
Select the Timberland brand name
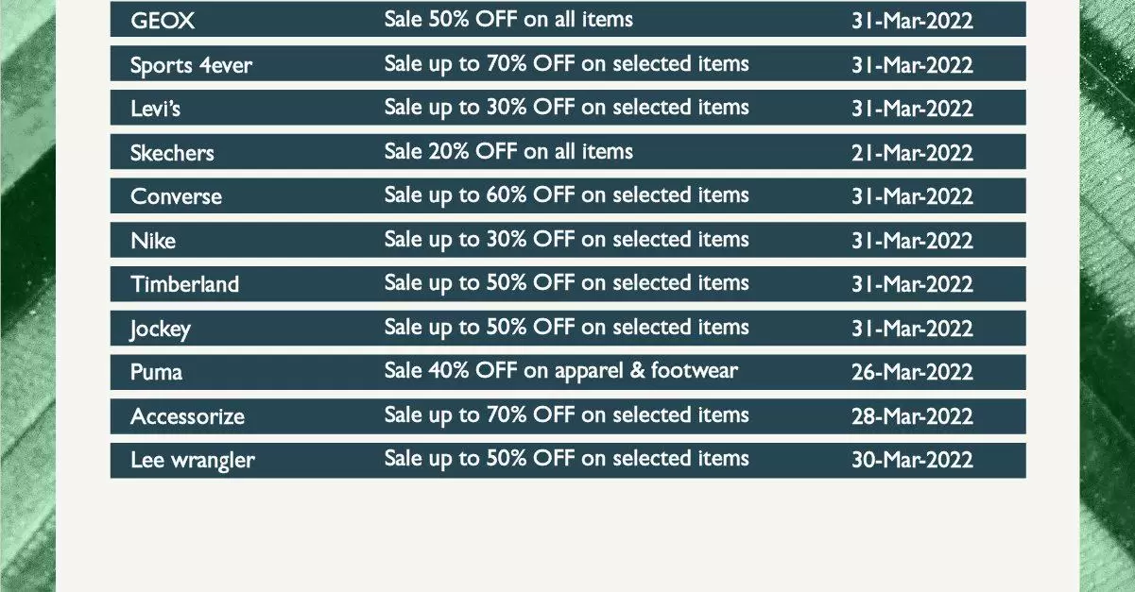[185, 284]
